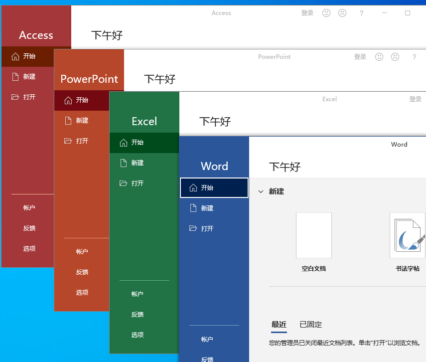Click the help question mark in PowerPoint title bar
This screenshot has height=362, width=426.
414,57
